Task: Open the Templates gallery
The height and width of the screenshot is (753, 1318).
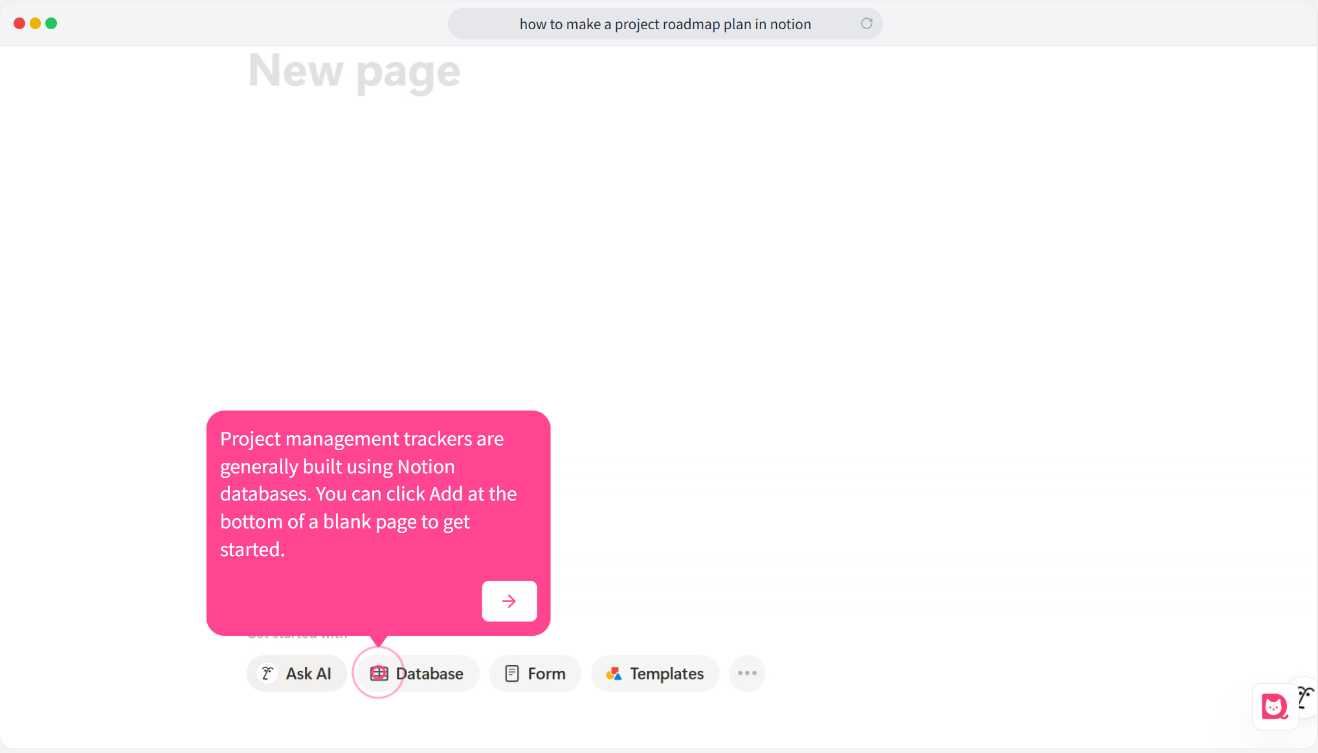Action: pyautogui.click(x=655, y=673)
